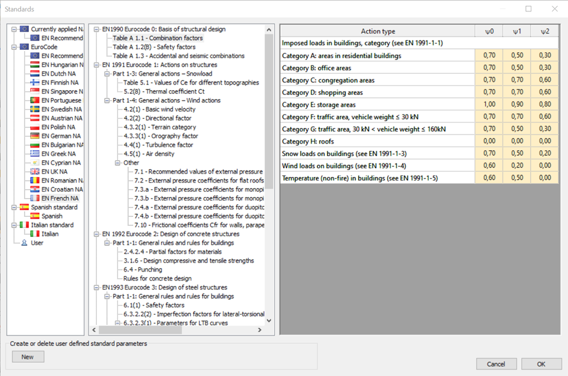Click the EU flag icon beside EuroCode
The image size is (568, 376).
point(24,47)
